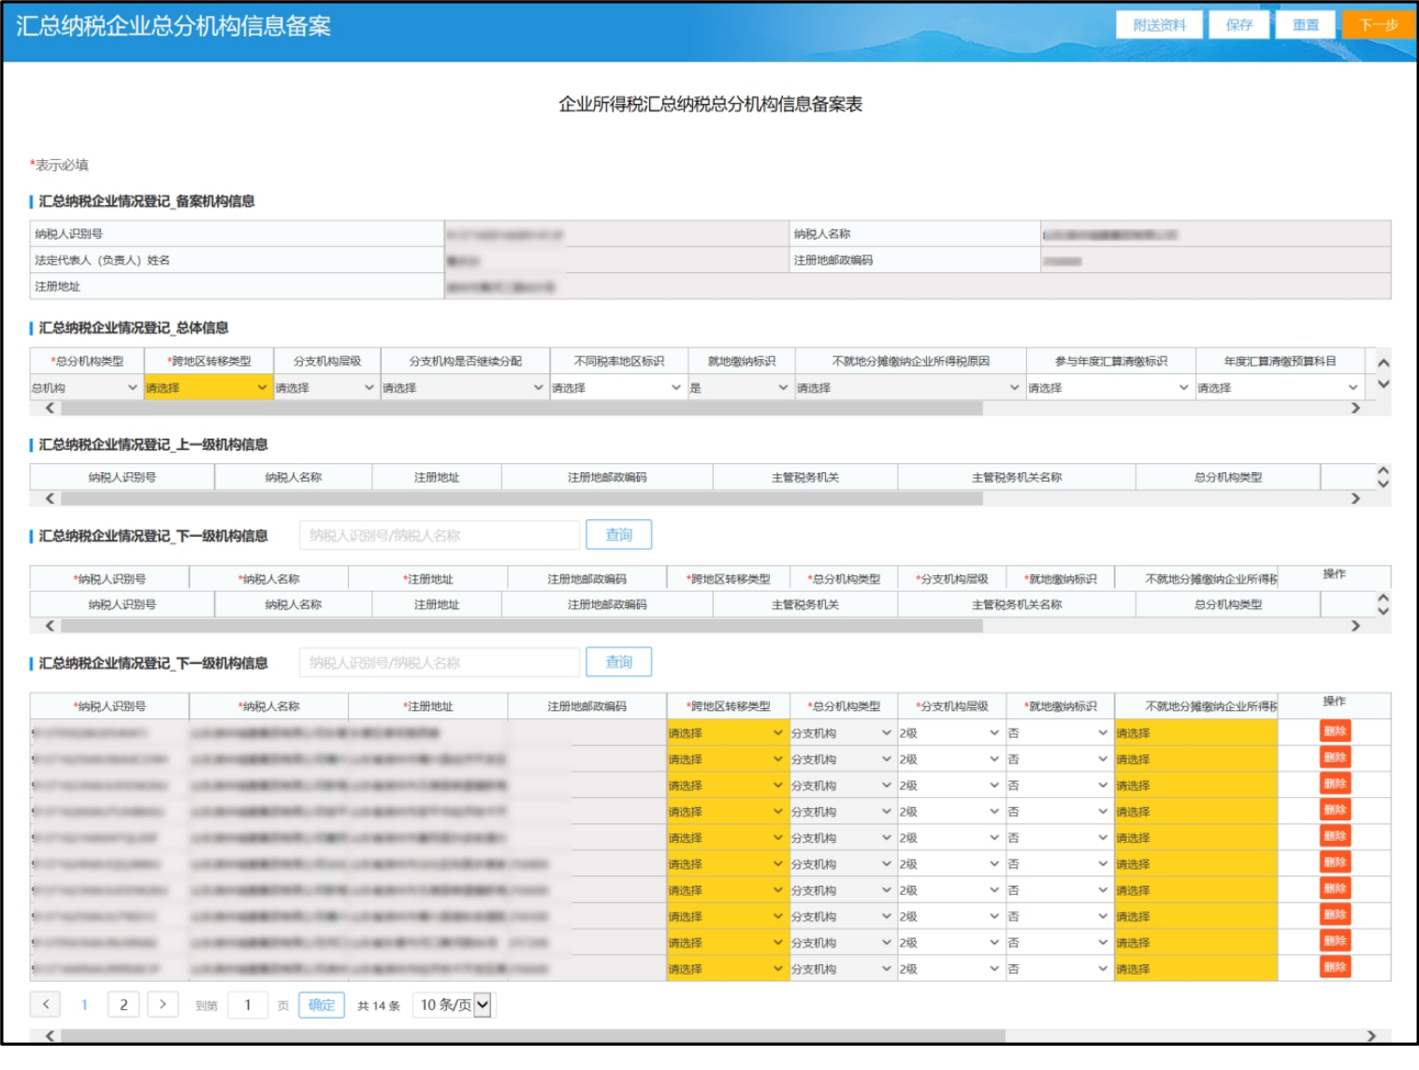Open the 参与年度汇算清缴标识 dropdown

[x=1108, y=387]
